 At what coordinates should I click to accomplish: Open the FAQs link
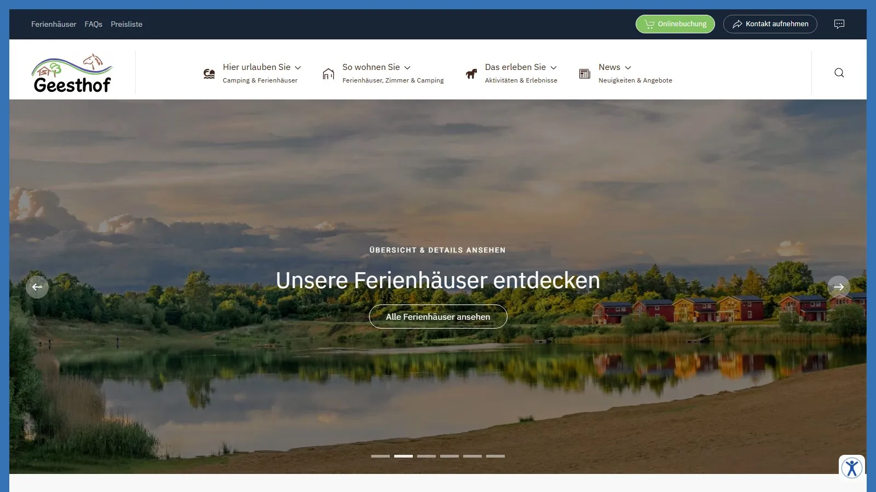94,24
